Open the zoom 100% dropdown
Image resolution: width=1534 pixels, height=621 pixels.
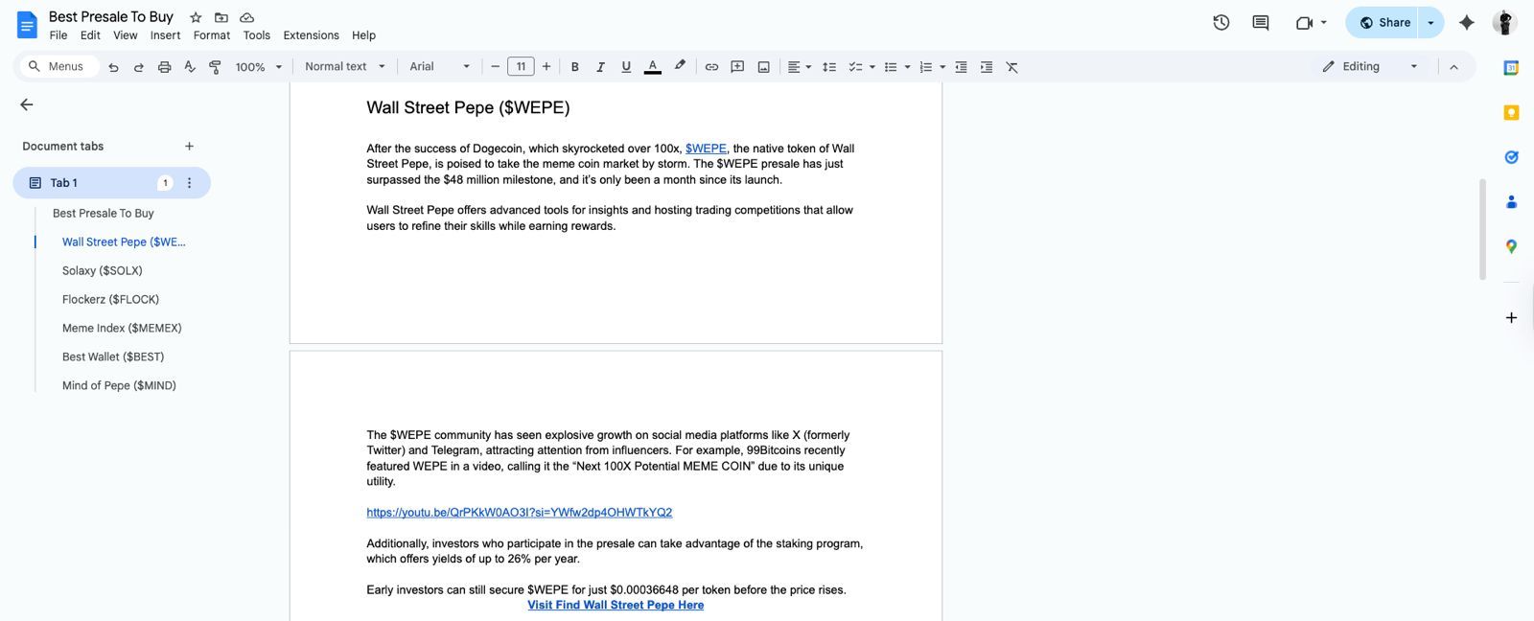pos(259,67)
